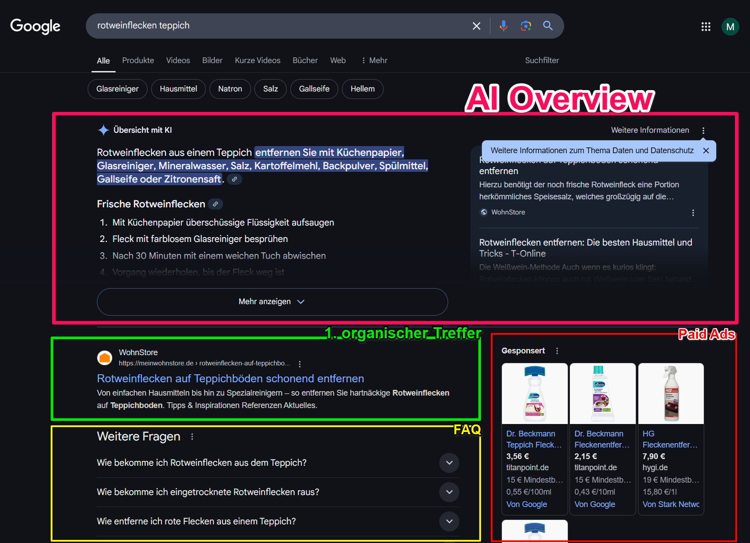Click the 7,90 € price text

[x=654, y=456]
